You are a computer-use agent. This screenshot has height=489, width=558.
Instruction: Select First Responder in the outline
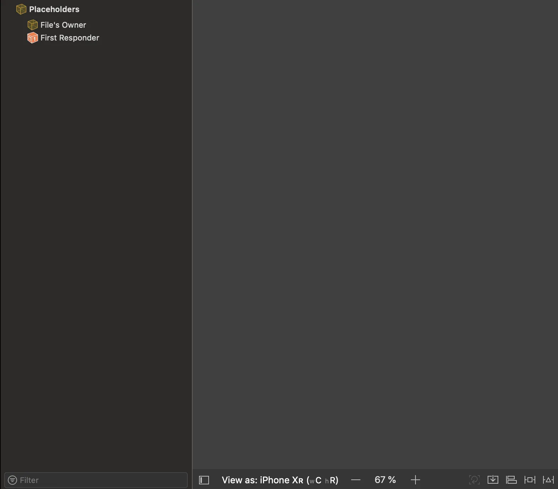[96, 38]
